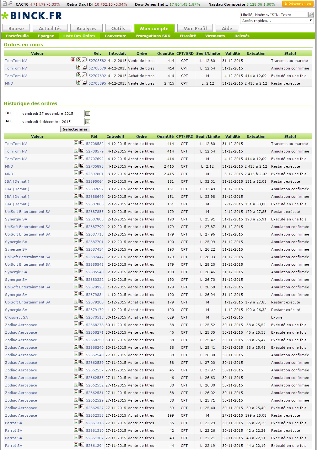Open chart icon for Crossject SA order 52670513

tap(82, 316)
